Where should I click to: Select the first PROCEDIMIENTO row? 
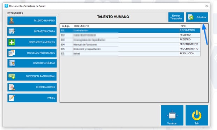pos(130,45)
